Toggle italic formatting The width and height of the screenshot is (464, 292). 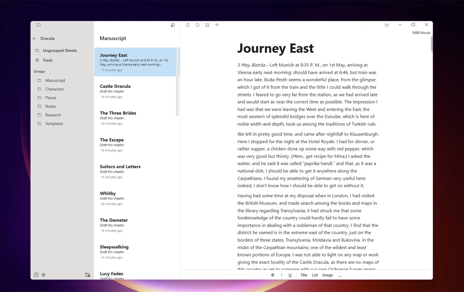pyautogui.click(x=281, y=275)
